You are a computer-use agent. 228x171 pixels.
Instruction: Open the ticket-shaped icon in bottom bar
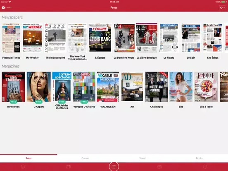tap(68, 166)
